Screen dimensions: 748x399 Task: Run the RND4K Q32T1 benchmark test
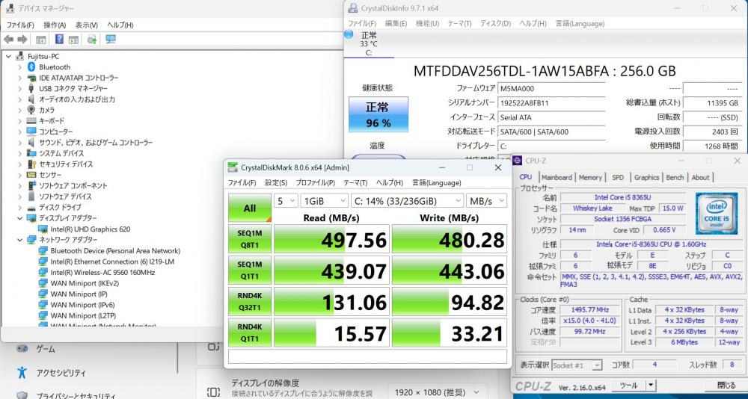249,303
